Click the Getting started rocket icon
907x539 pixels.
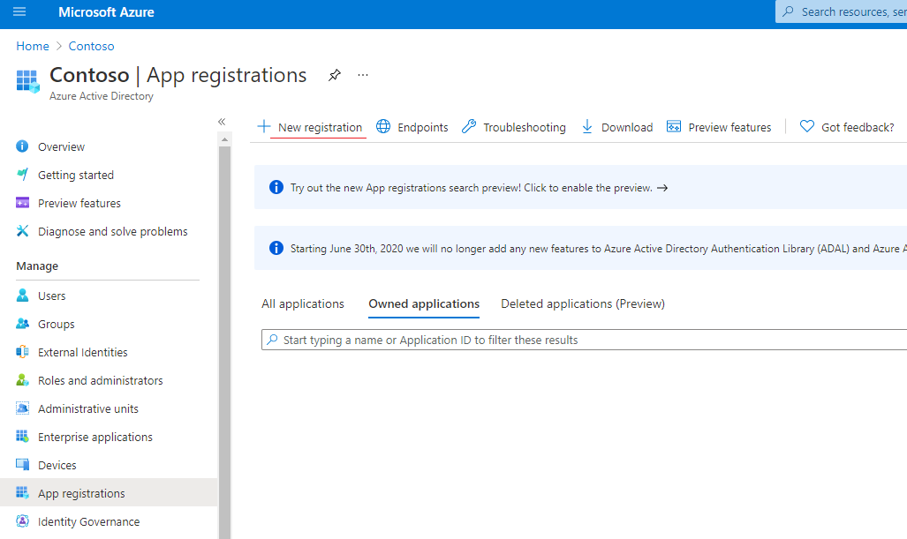[22, 174]
